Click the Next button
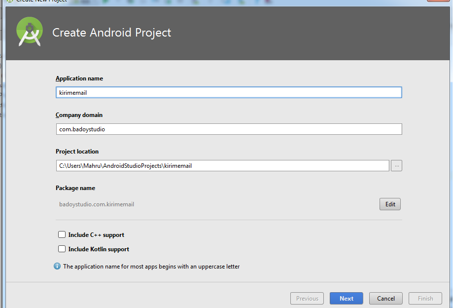 coord(346,298)
